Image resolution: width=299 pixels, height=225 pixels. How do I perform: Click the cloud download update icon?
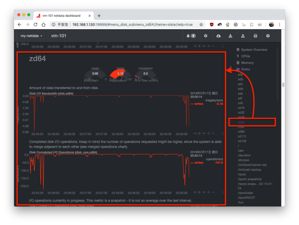click(x=218, y=36)
